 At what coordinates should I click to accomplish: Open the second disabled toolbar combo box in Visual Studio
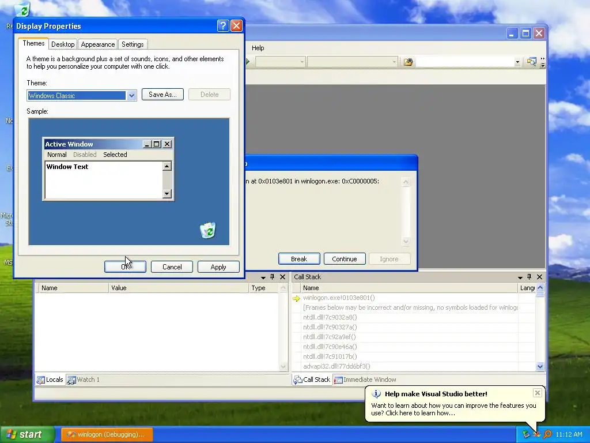(352, 62)
